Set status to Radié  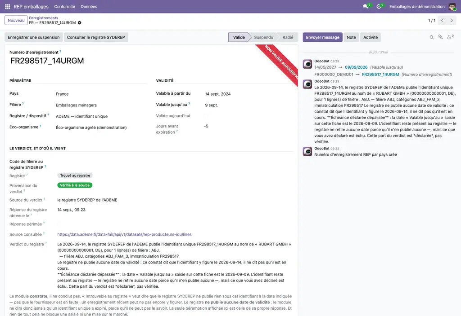(x=288, y=37)
